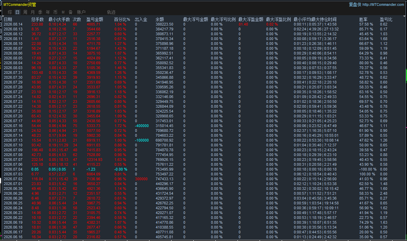
Task: Click the 388223.50 balance value
Action: point(164,25)
